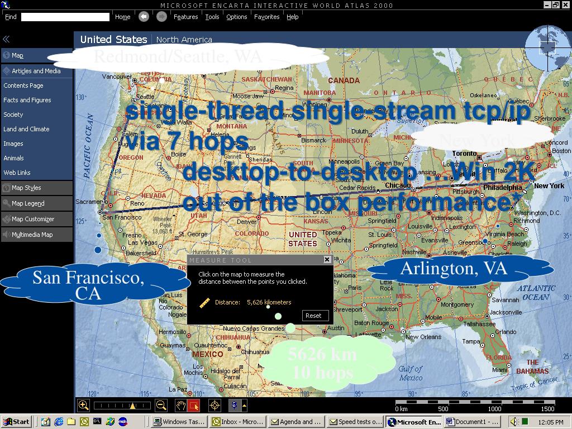Click the notepad-and-pencil Quick Launch icon
The height and width of the screenshot is (429, 572).
click(46, 422)
